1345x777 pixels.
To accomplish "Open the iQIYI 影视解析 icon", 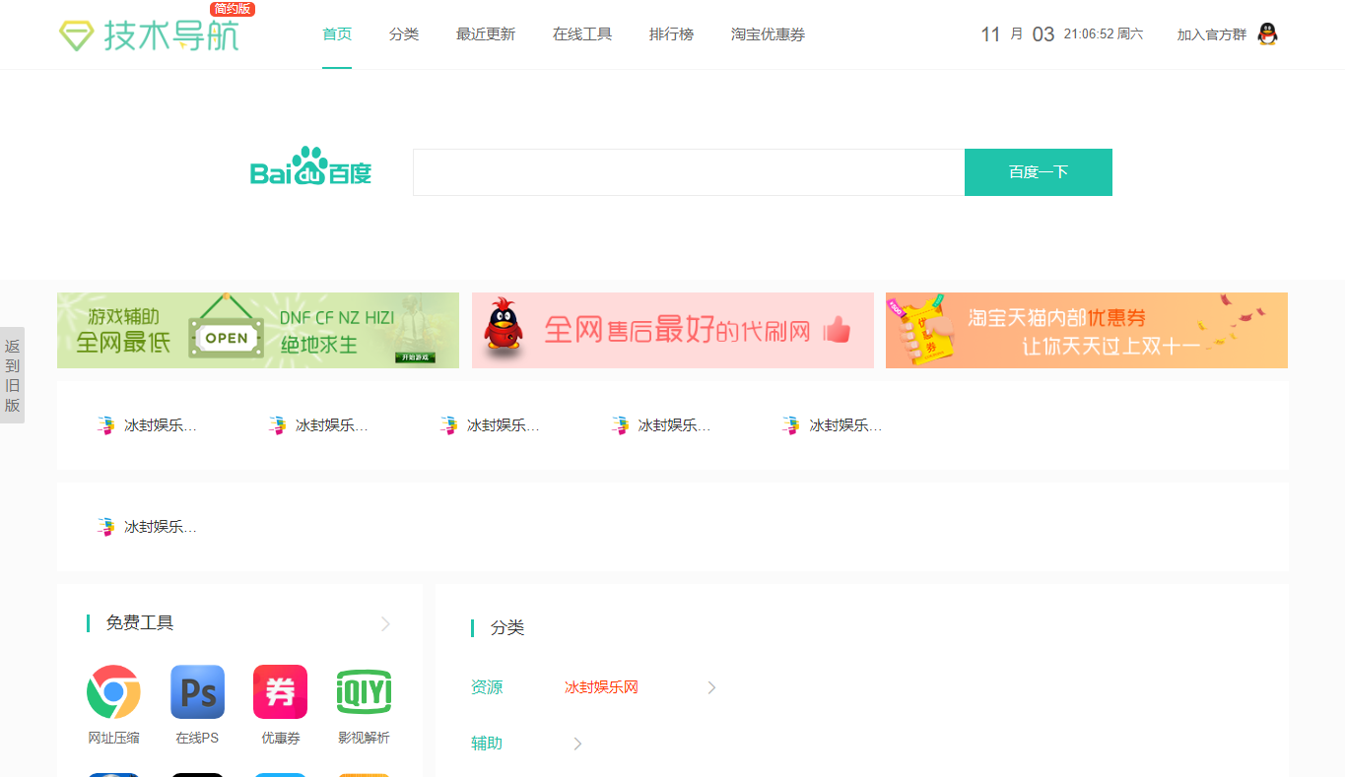I will [364, 691].
